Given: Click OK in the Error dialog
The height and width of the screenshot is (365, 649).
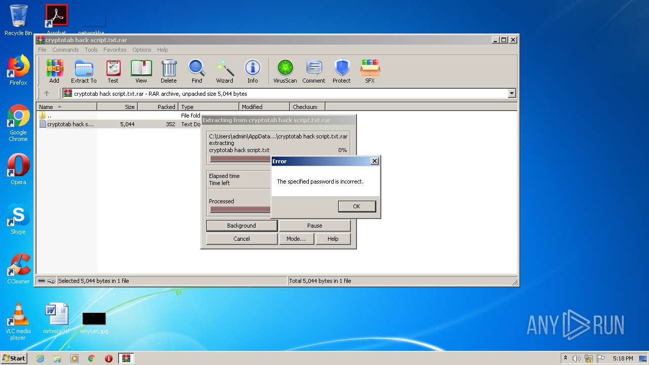Looking at the screenshot, I should [356, 206].
